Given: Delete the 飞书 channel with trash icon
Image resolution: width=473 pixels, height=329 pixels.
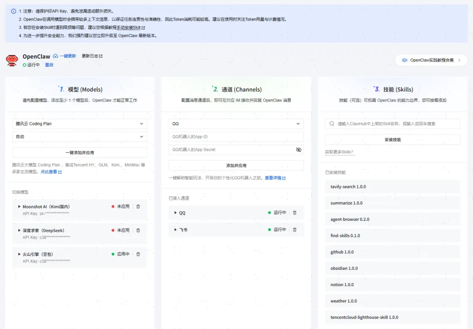Looking at the screenshot, I should click(x=295, y=230).
